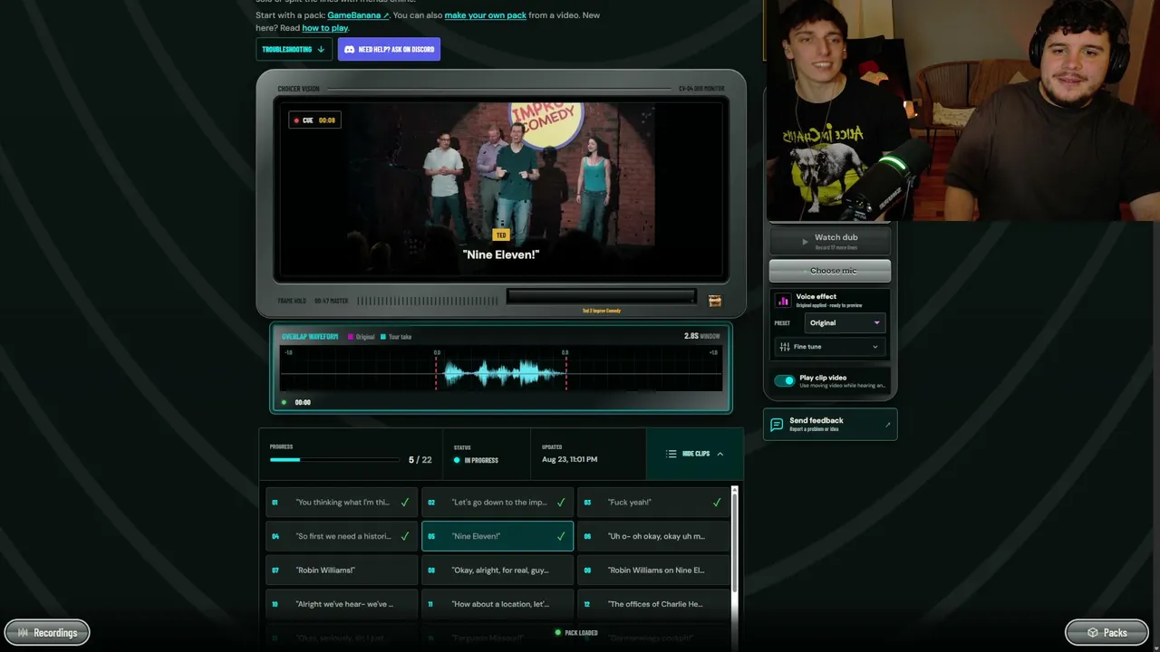This screenshot has width=1160, height=652.
Task: Click the pink Voice effect bars icon
Action: 784,300
